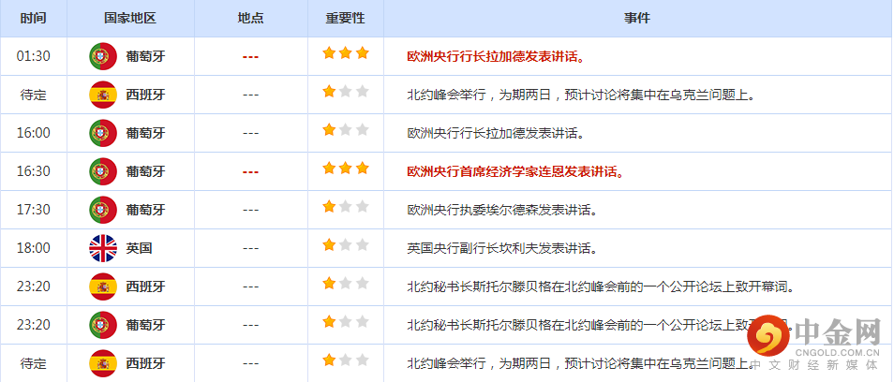Select the 23:20 time in the 葡萄牙 row

33,325
